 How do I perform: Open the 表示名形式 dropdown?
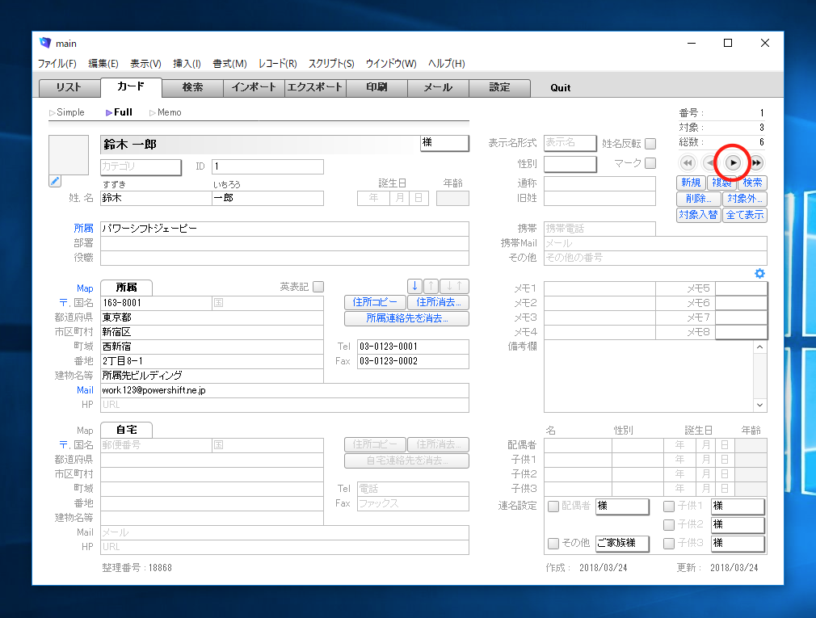[x=570, y=143]
